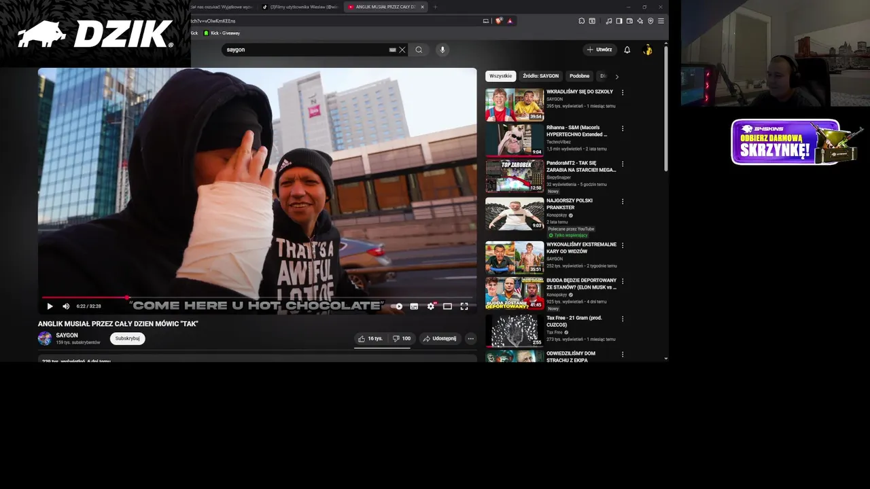870x489 pixels.
Task: Open YouTube notifications bell
Action: [x=627, y=50]
